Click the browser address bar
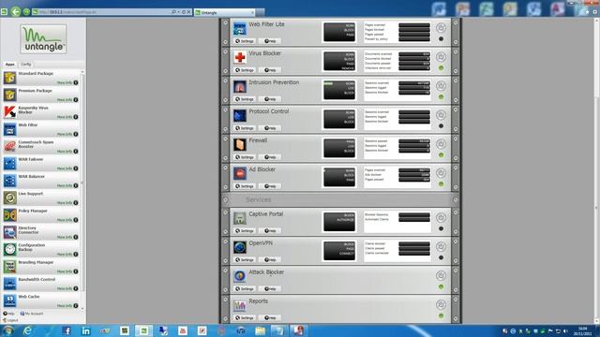Screen dimensions: 600x337 [x=103, y=12]
